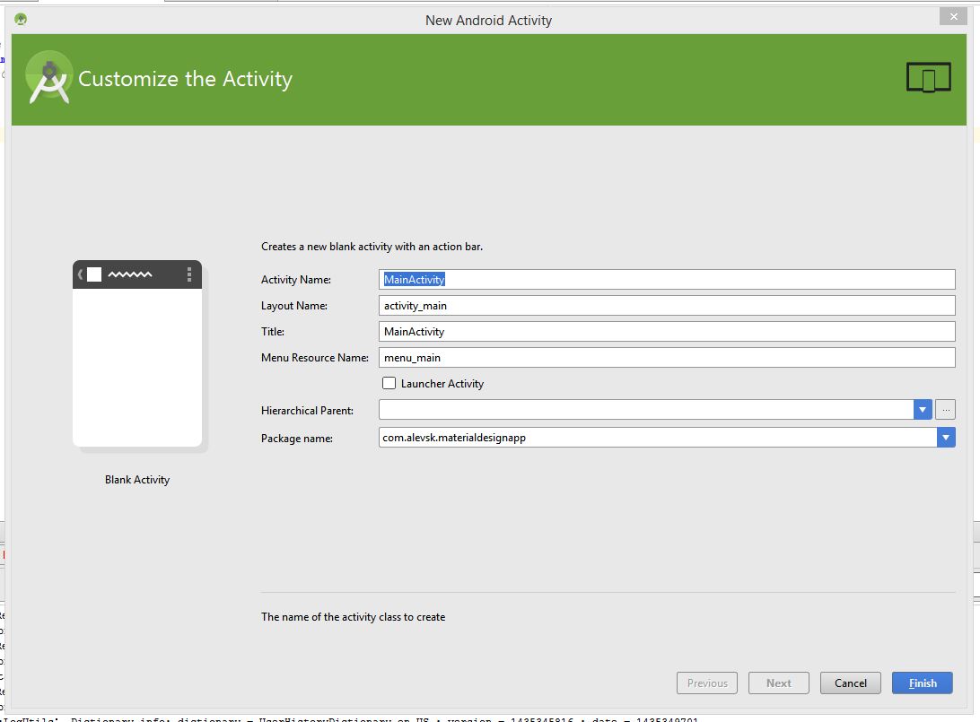Click the Title field showing MainActivity
This screenshot has height=722, width=980.
click(668, 331)
